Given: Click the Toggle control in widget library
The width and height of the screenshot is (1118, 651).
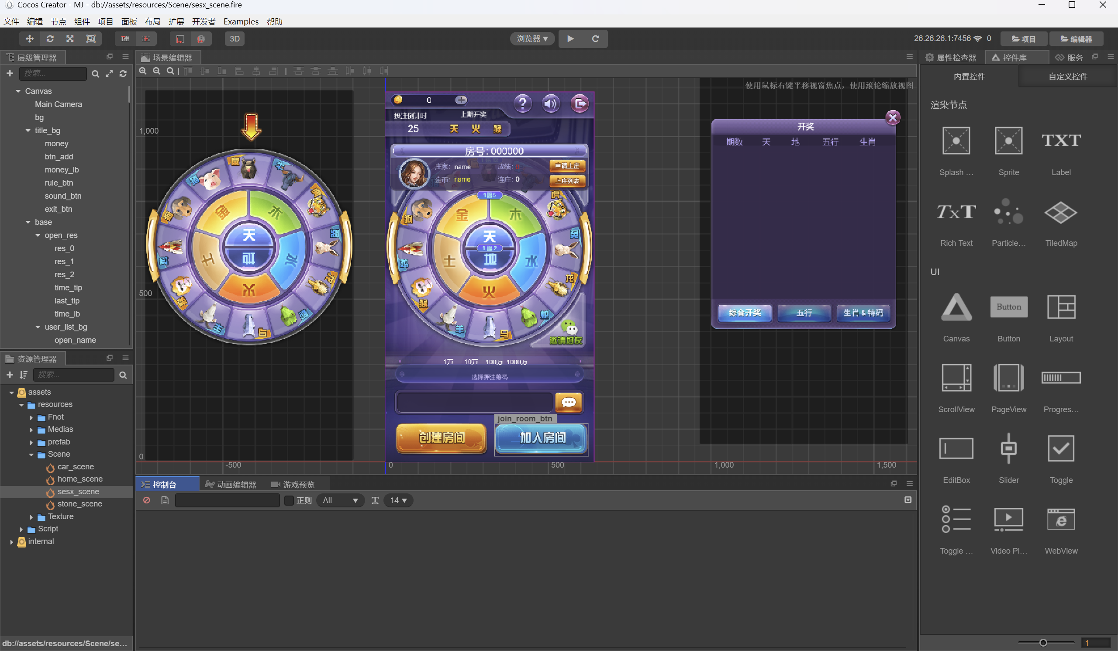Looking at the screenshot, I should pos(1061,449).
